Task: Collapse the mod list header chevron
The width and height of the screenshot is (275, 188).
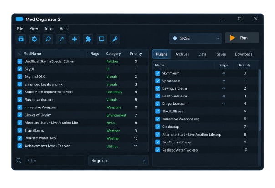Action: point(20,54)
